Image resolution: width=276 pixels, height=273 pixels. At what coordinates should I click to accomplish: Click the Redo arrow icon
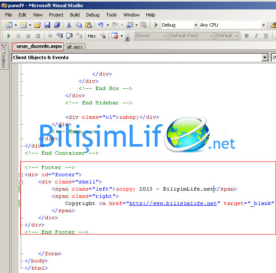click(x=115, y=25)
